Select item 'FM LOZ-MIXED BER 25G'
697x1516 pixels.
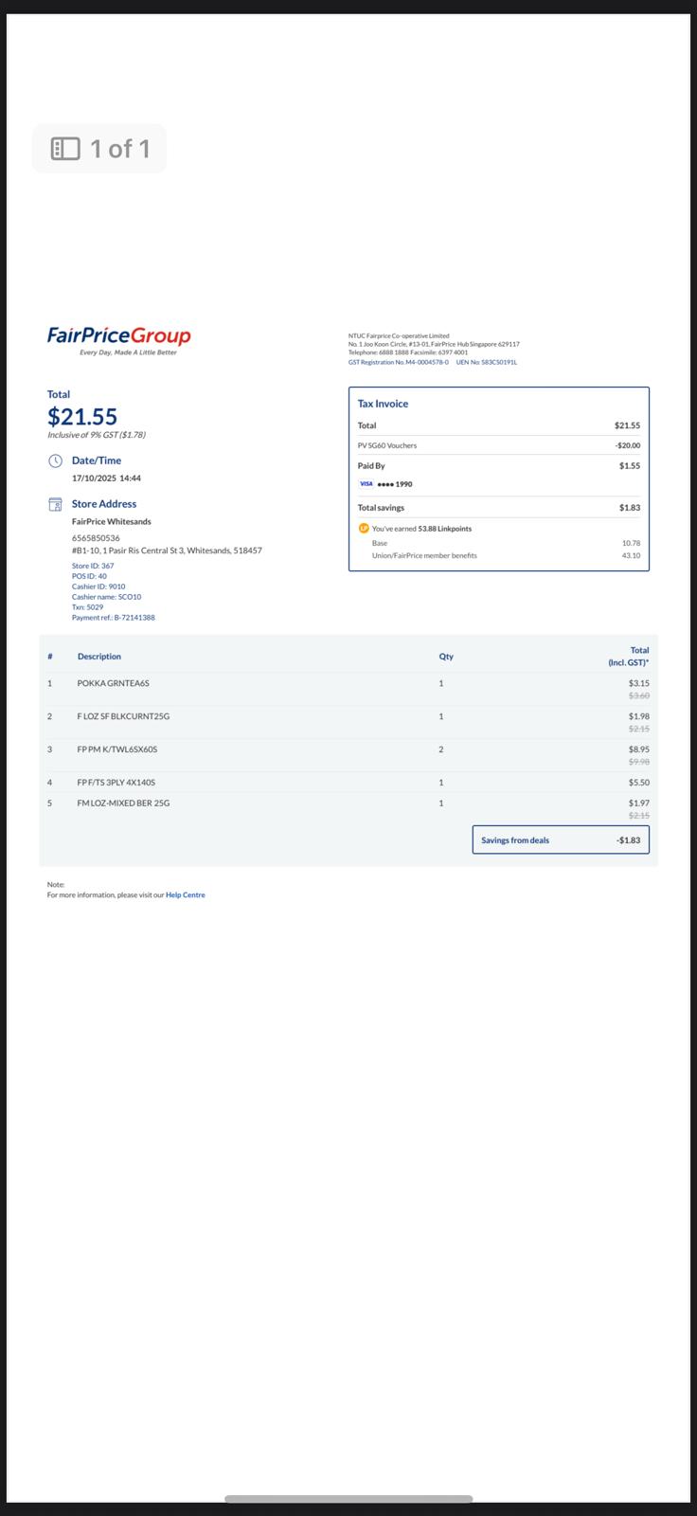pos(124,803)
